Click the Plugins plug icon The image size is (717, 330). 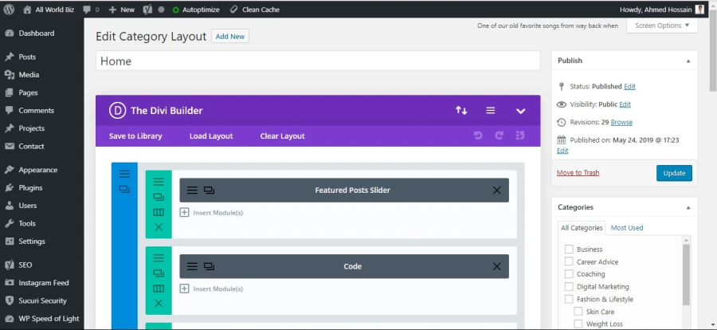9,187
